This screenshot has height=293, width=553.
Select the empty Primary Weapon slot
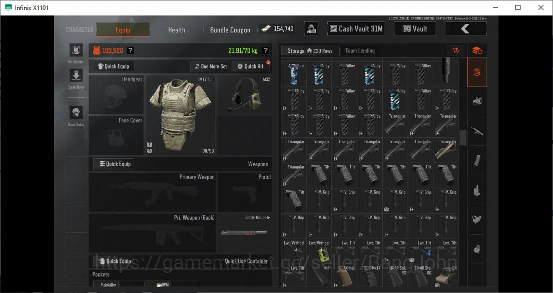point(152,192)
